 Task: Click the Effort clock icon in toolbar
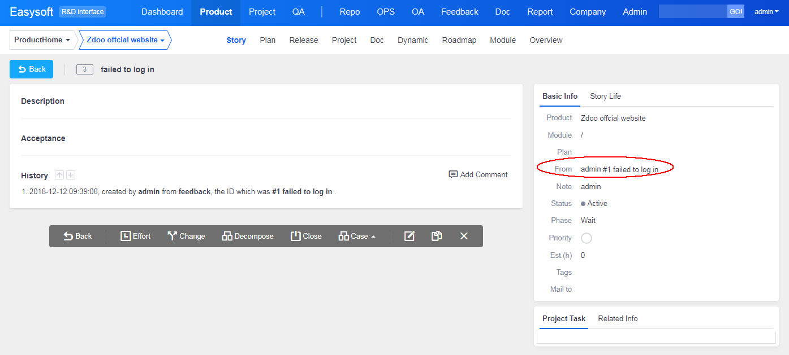(126, 236)
